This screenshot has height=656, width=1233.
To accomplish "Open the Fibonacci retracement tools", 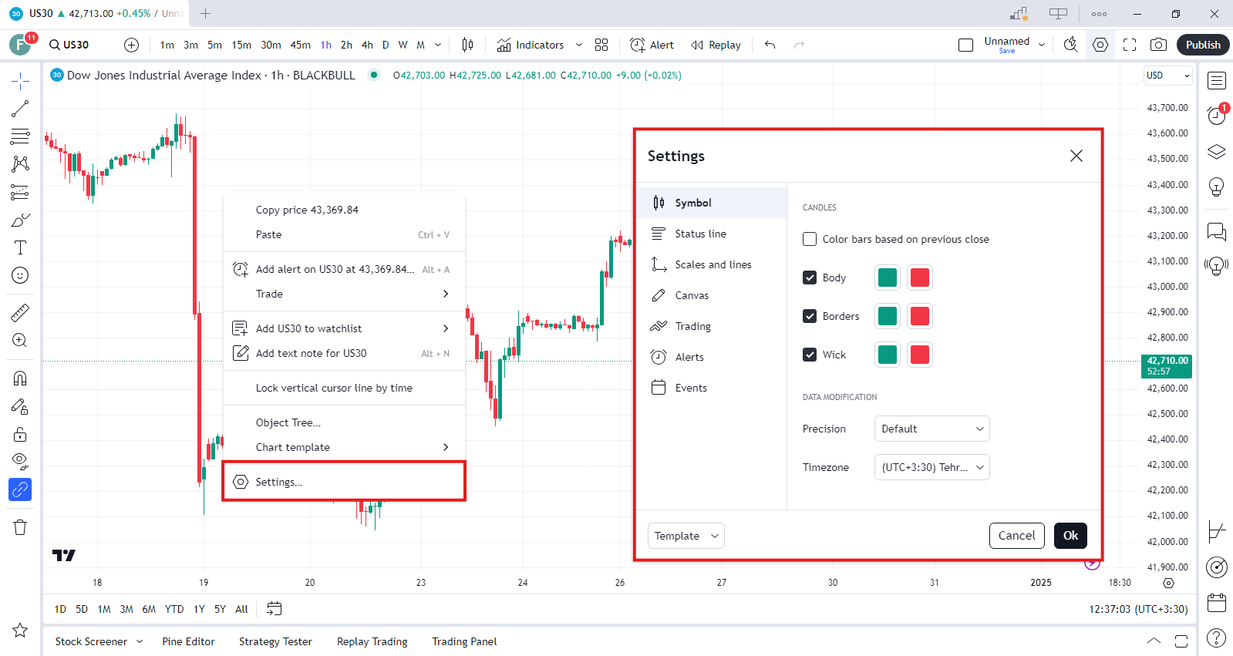I will (x=20, y=136).
